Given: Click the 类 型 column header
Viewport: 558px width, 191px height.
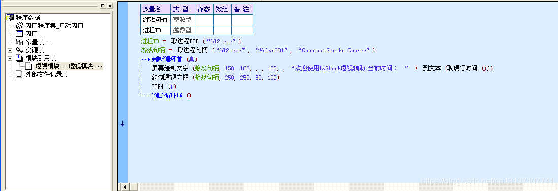Looking at the screenshot, I should pyautogui.click(x=183, y=9).
